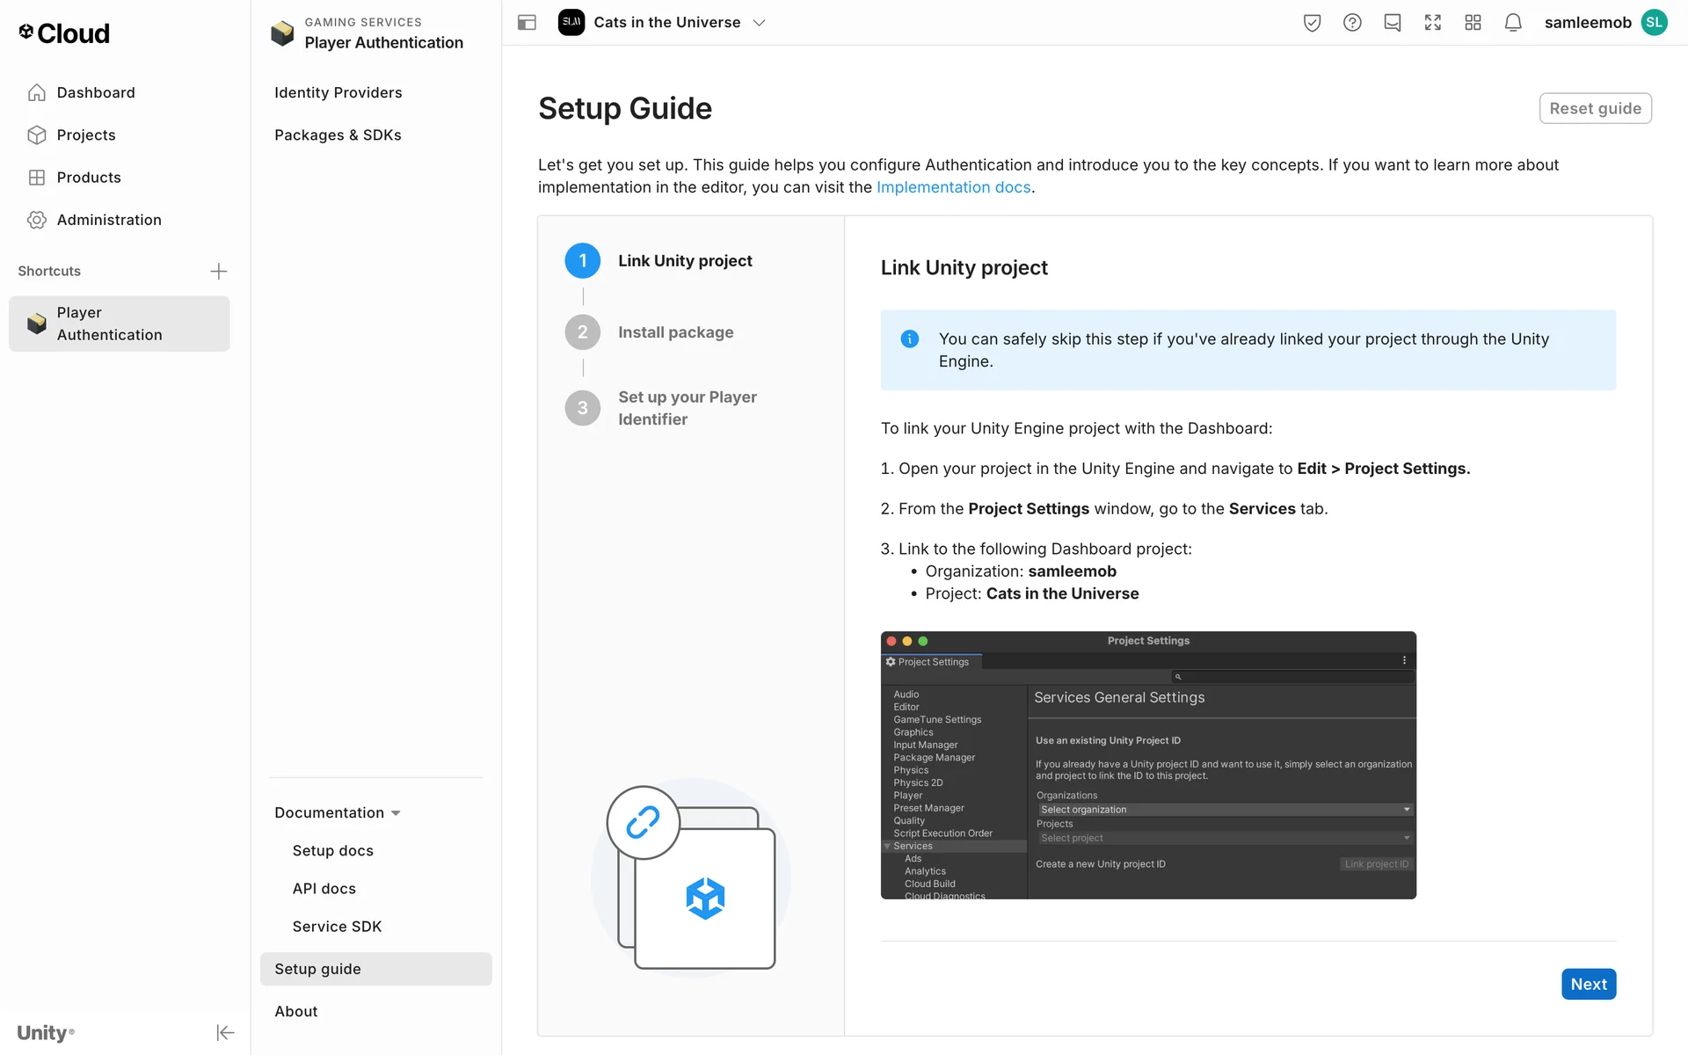Go to Packages & SDKs
Screen dimensions: 1688x1055
click(x=338, y=135)
